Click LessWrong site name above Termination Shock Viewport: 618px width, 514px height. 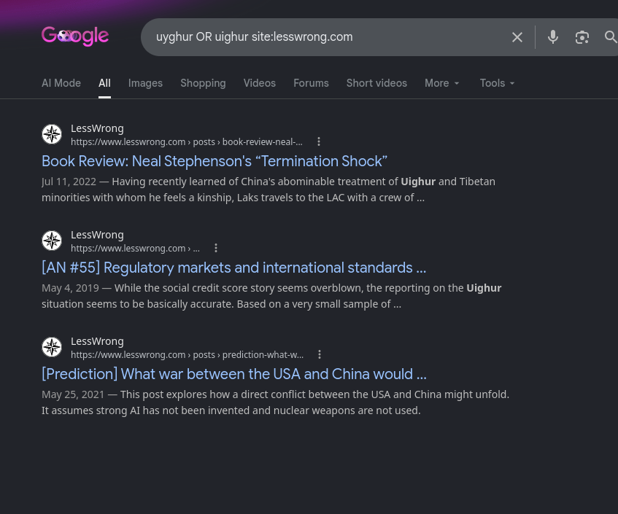click(x=97, y=128)
